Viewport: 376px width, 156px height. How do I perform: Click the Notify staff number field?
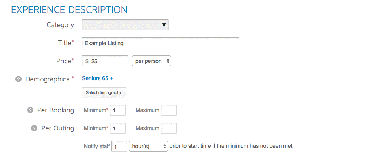coord(119,146)
